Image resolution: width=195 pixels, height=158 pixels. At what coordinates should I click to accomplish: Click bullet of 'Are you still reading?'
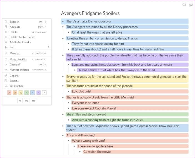click(x=63, y=135)
